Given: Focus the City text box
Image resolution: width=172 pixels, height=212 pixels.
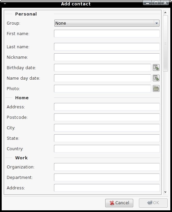Looking at the screenshot, I should 107,128.
